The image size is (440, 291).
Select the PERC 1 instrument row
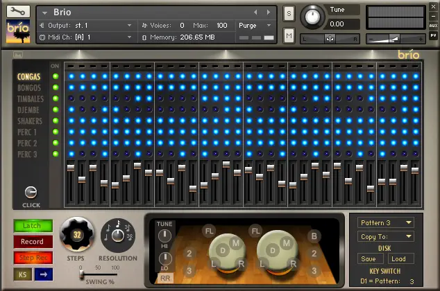click(26, 132)
